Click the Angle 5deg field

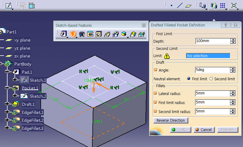[x=213, y=70]
